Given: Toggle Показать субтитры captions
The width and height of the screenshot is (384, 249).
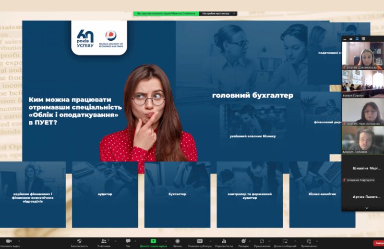Looking at the screenshot, I should pos(200,241).
